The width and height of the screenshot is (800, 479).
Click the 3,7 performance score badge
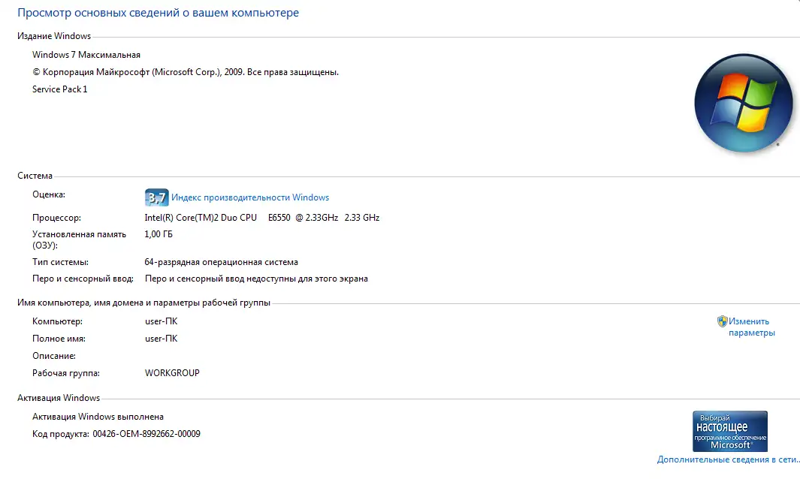[x=156, y=197]
